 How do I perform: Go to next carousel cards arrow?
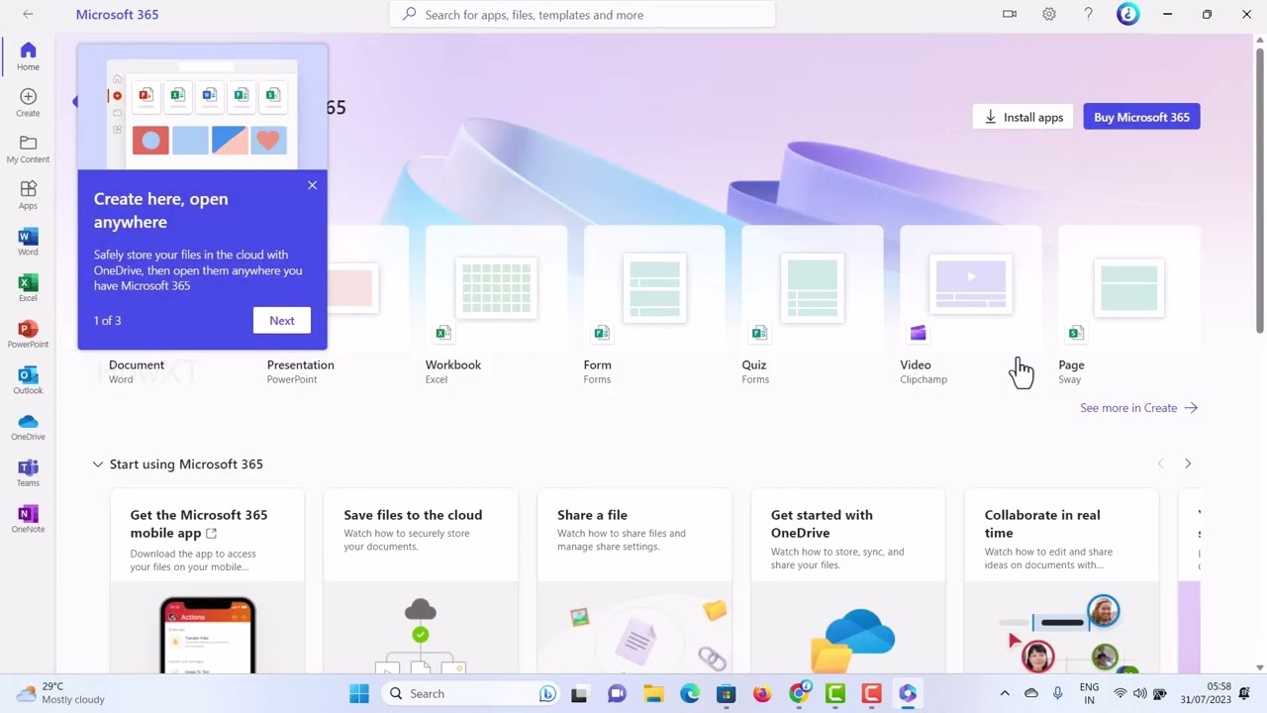pyautogui.click(x=1188, y=463)
